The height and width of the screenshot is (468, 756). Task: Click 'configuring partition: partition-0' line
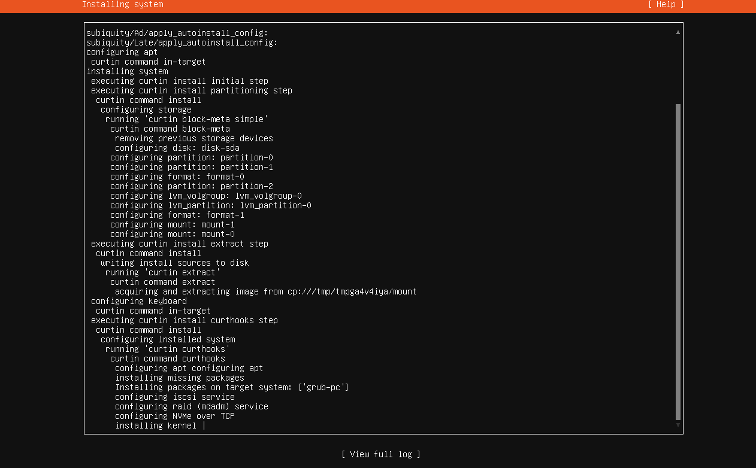point(192,157)
